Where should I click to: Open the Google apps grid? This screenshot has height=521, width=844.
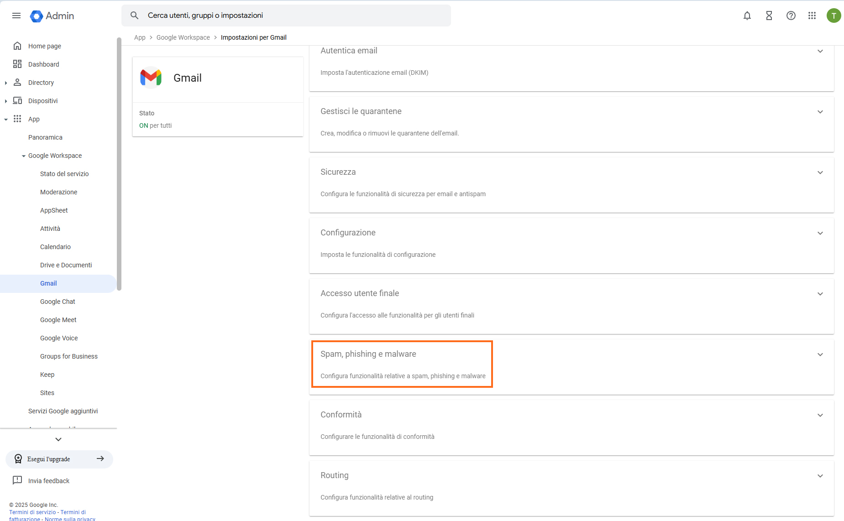pos(812,16)
